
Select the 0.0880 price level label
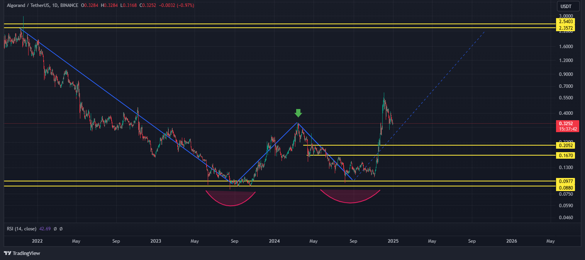565,188
